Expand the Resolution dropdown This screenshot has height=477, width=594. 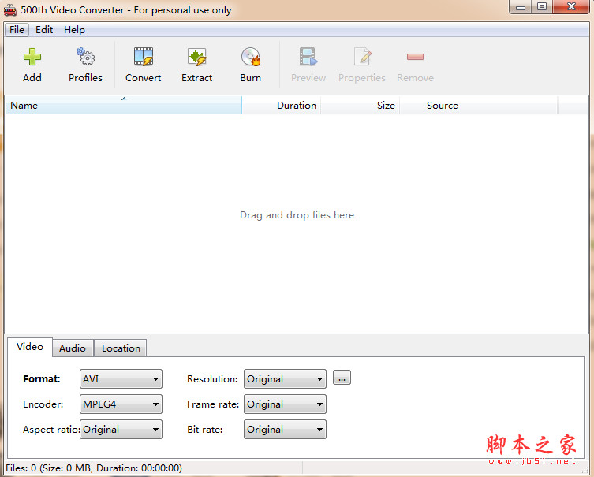point(285,379)
